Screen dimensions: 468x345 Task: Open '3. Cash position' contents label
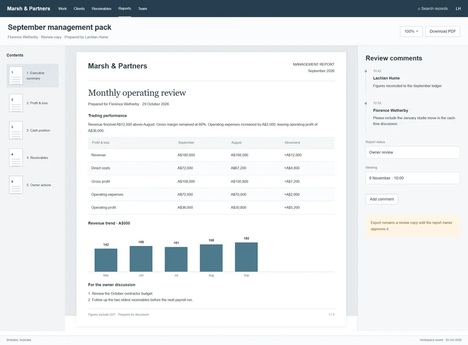[x=38, y=131]
